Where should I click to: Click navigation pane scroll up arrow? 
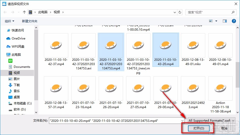(36, 28)
